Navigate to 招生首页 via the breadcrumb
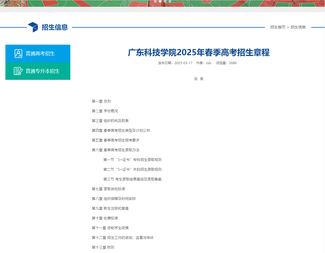325x253 pixels. tap(278, 27)
